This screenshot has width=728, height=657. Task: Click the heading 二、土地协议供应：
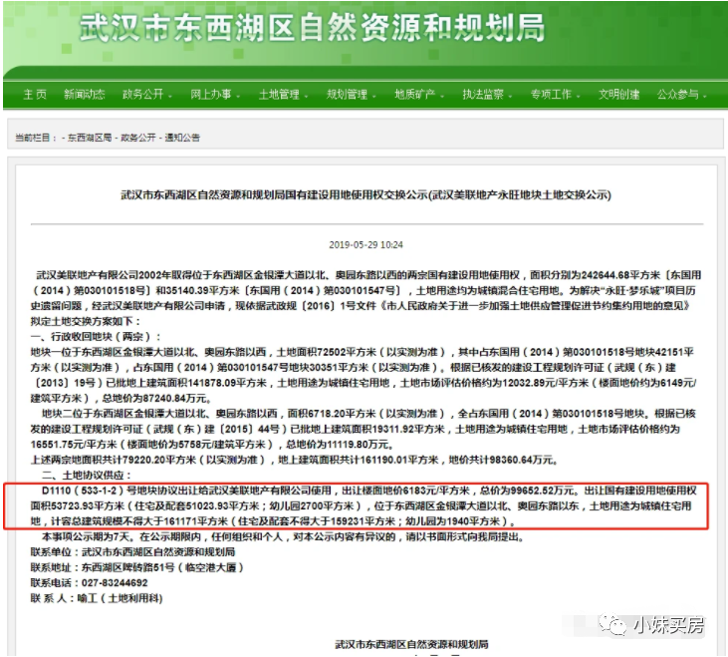tap(87, 475)
